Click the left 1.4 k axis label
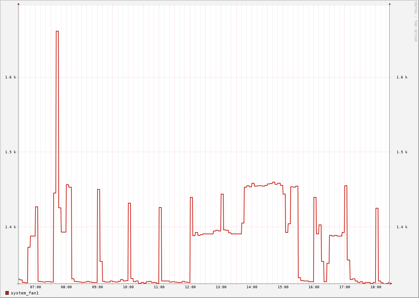Viewport: 419px width, 298px height. [x=11, y=227]
